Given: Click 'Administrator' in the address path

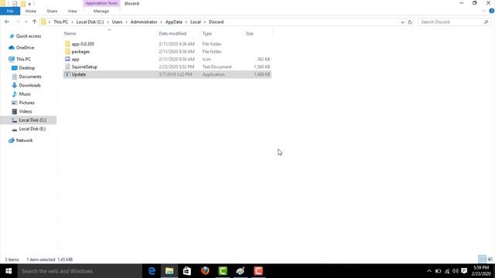Looking at the screenshot, I should click(144, 22).
